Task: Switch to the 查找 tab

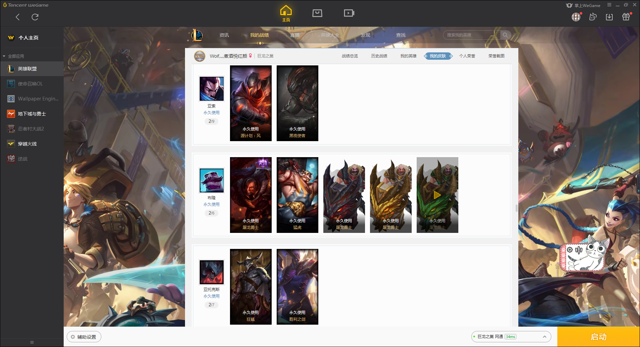Action: 401,35
